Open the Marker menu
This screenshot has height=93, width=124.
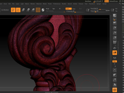(x=33, y=4)
